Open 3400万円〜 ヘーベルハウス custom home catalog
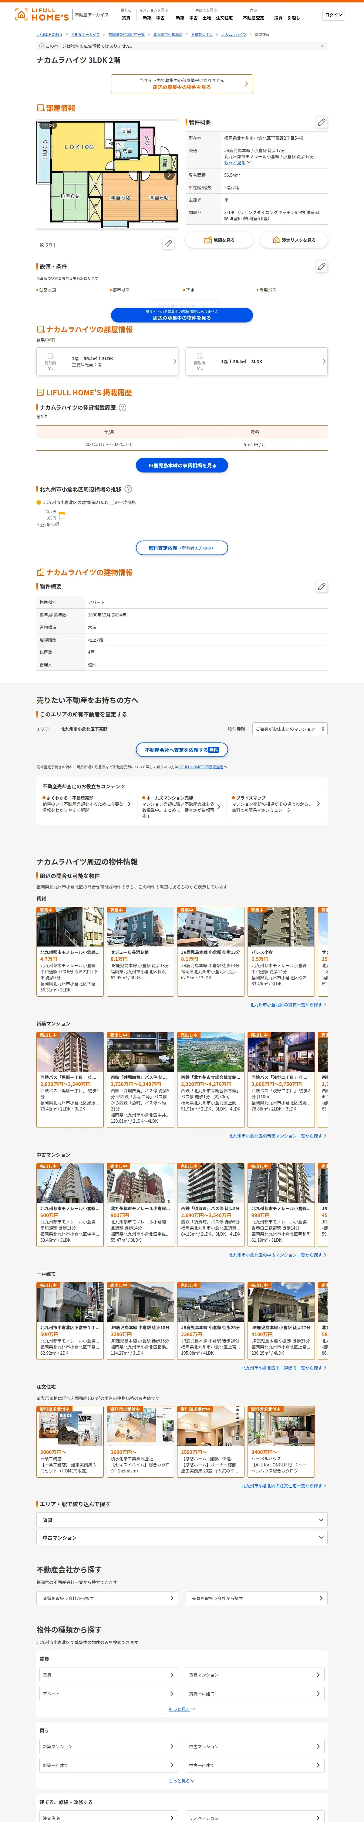The height and width of the screenshot is (1822, 364). point(281,1441)
